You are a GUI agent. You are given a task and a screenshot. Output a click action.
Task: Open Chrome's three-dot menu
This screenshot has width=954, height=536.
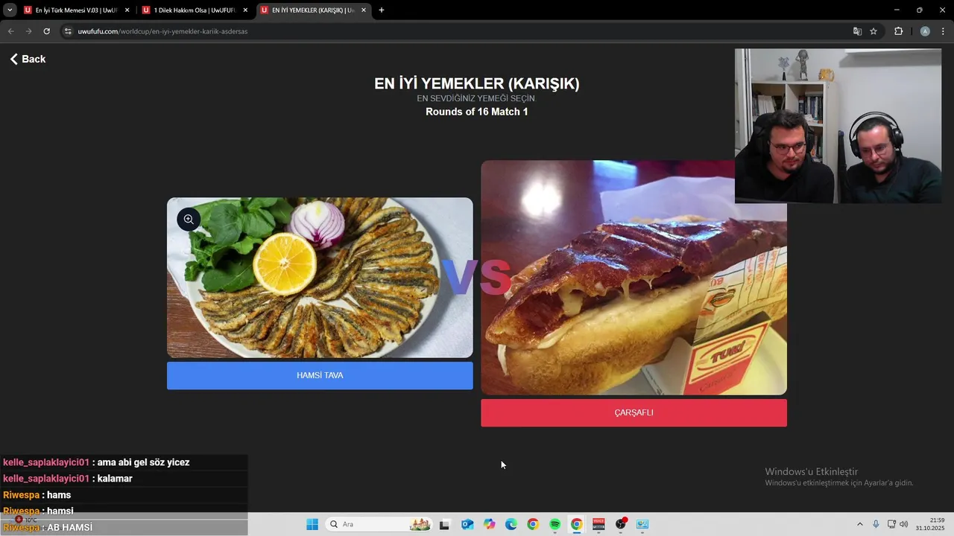[x=944, y=31]
